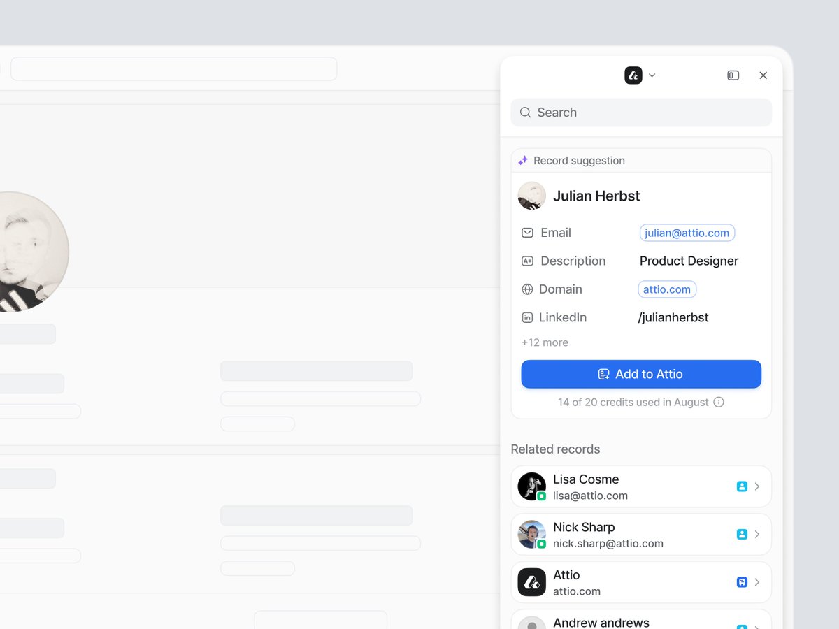Click person icon on Lisa Cosme row
839x629 pixels.
point(742,486)
